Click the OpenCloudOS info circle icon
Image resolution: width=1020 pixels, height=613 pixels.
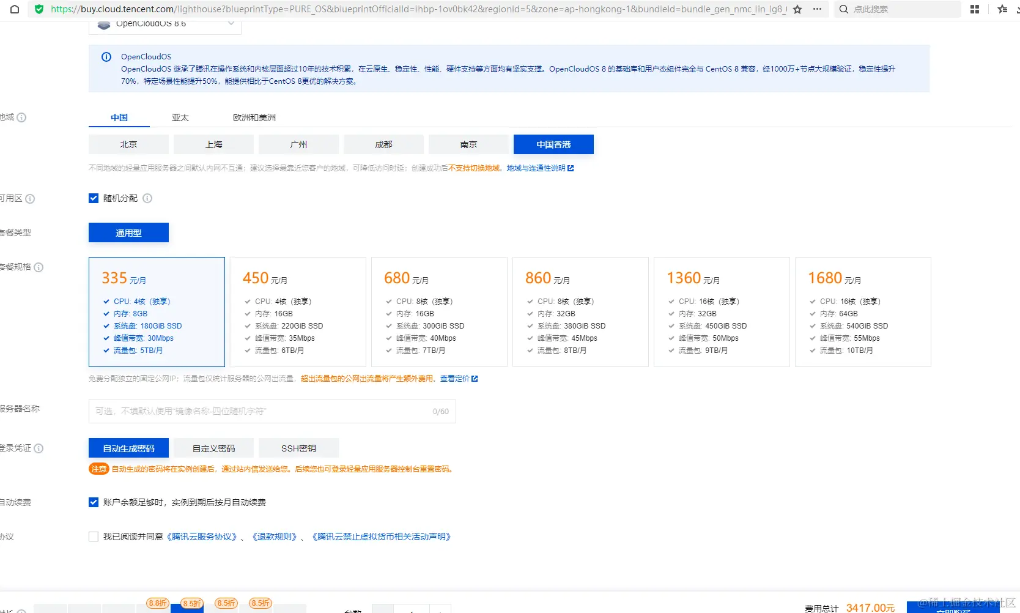[106, 57]
